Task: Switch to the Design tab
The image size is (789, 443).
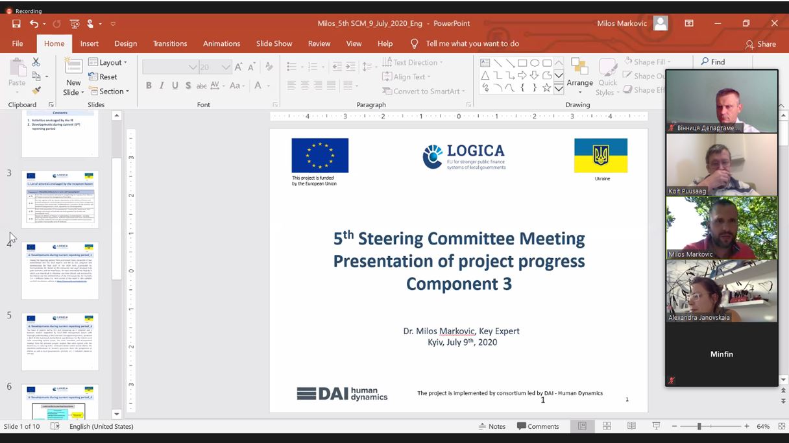Action: [x=125, y=43]
